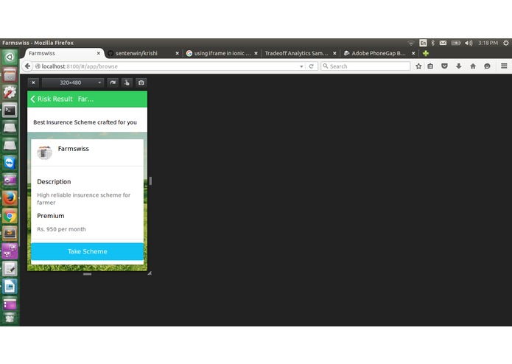
Task: Open the wifi network indicator
Action: click(411, 43)
